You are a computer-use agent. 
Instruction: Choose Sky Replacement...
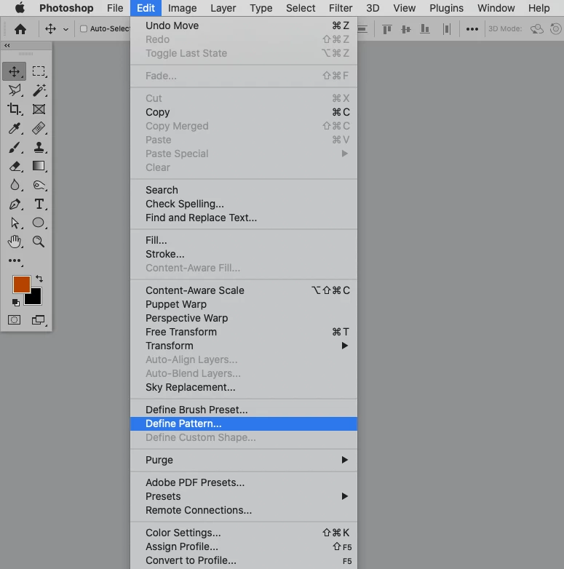coord(244,388)
